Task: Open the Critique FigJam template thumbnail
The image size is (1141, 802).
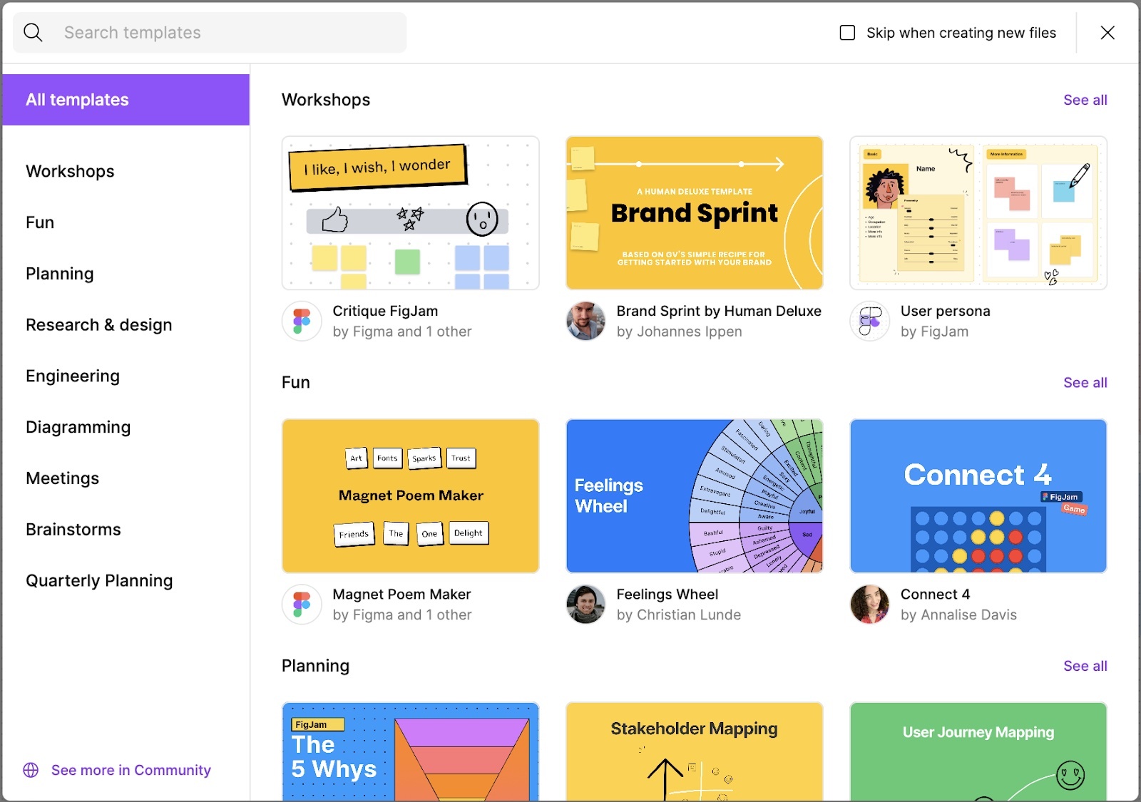Action: click(x=411, y=213)
